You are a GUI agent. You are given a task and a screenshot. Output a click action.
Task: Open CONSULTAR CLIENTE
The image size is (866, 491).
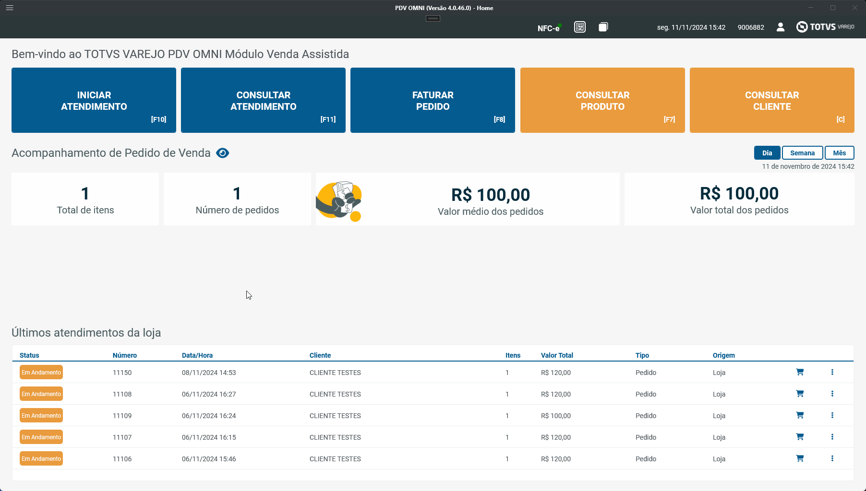pos(771,100)
